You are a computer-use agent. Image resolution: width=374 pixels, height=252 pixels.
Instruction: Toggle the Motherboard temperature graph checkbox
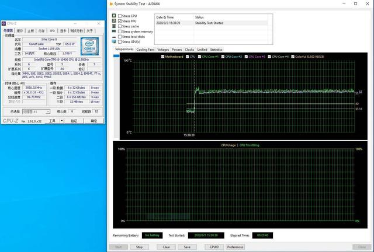(162, 57)
